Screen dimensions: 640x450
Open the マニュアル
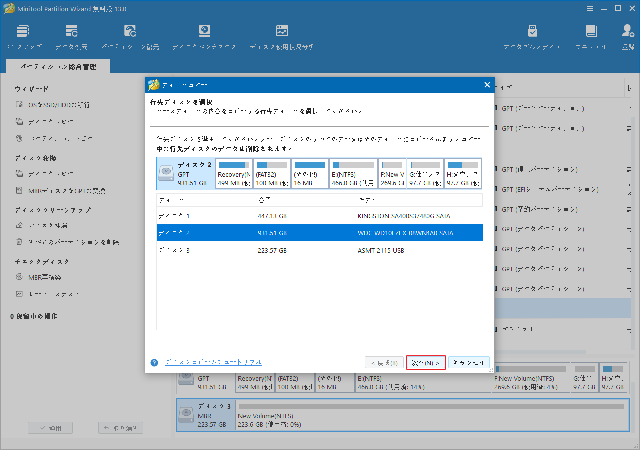pos(591,35)
